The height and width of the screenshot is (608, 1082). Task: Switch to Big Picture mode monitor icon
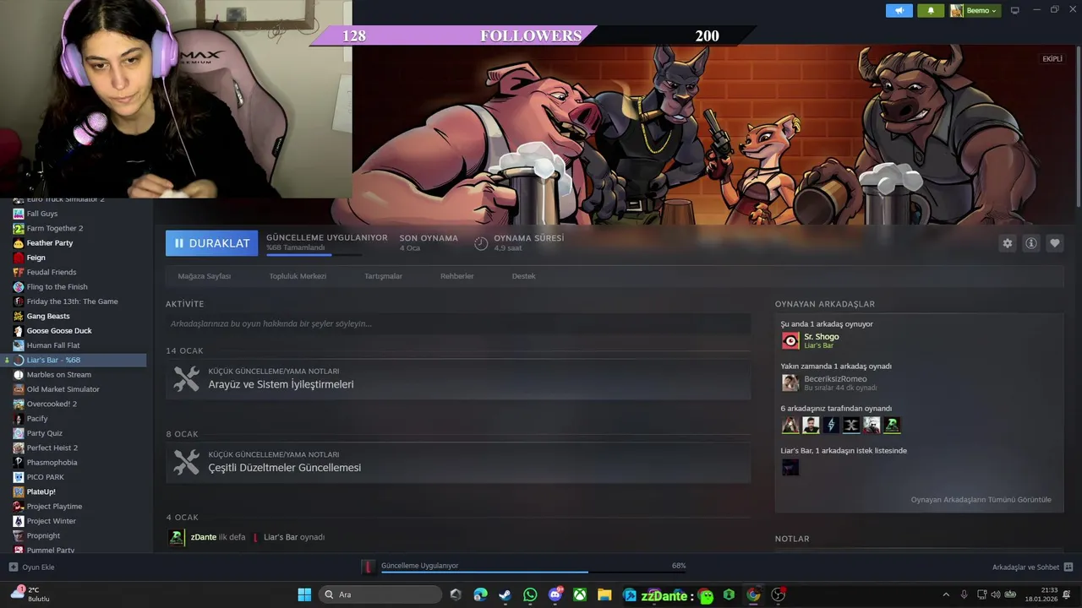click(1015, 10)
